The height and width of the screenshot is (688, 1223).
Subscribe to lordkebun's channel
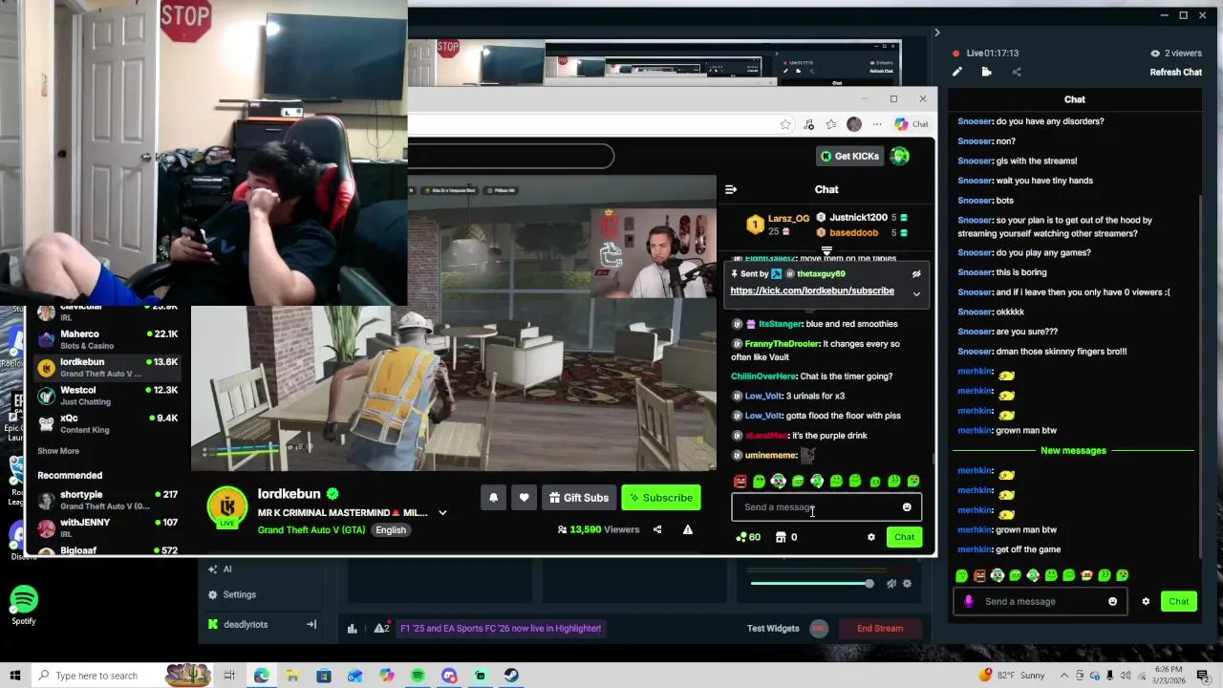click(x=660, y=498)
